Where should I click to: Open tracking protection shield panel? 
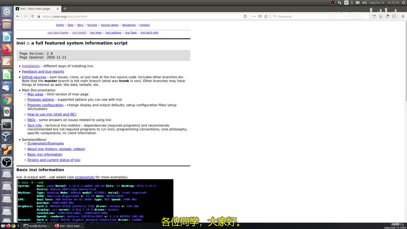(x=32, y=16)
